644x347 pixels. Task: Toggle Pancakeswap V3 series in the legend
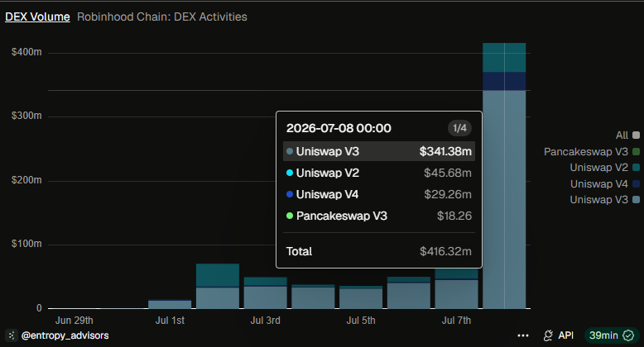[591, 152]
